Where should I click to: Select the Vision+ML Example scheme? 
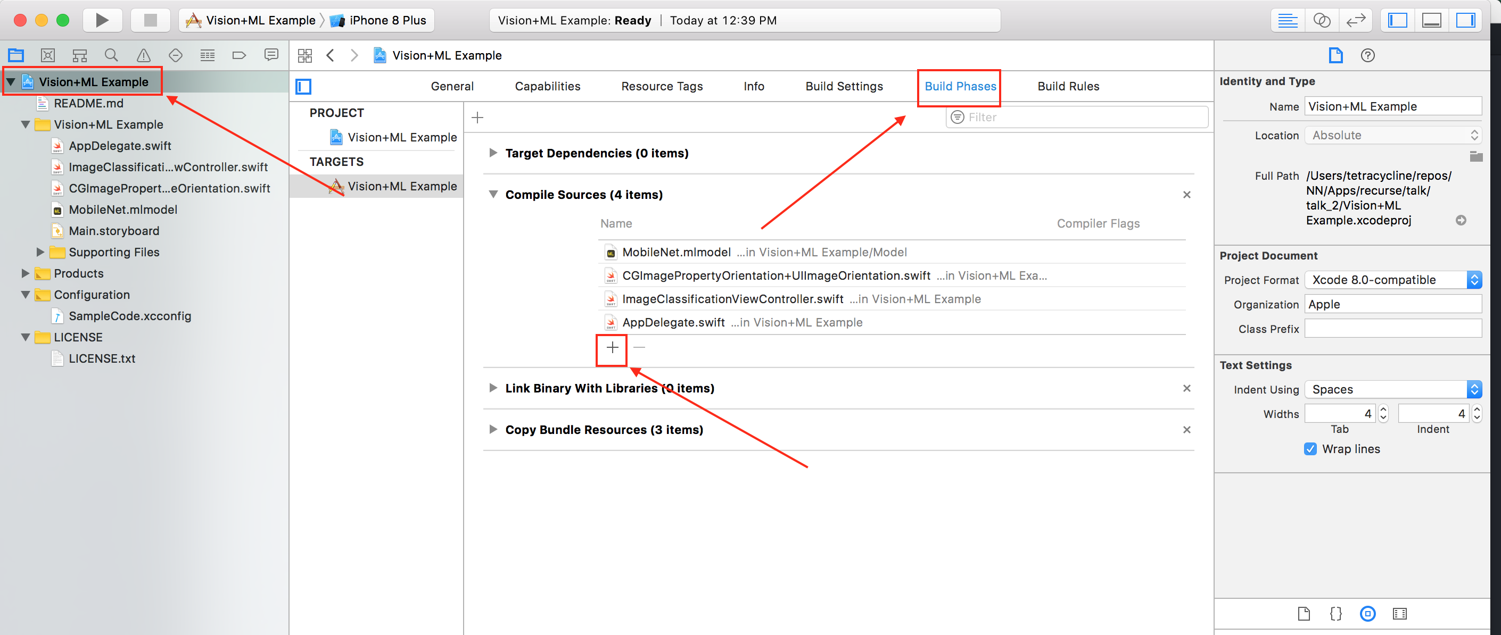(x=251, y=20)
